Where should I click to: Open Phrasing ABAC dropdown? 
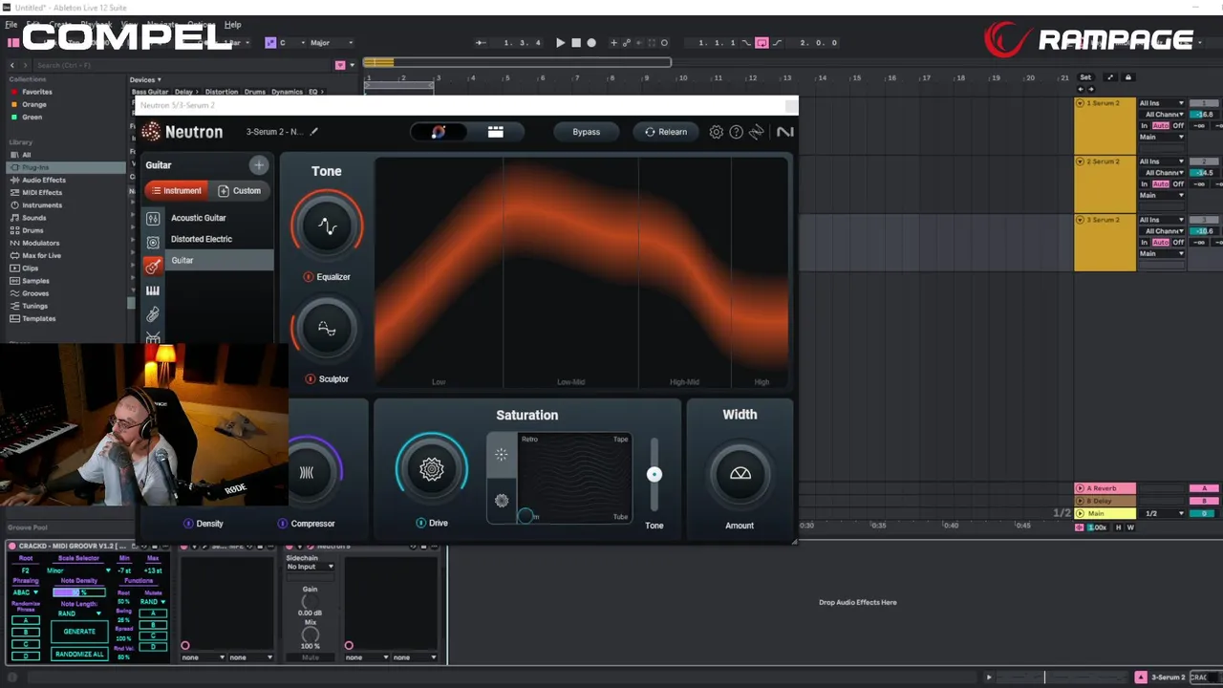coord(25,592)
